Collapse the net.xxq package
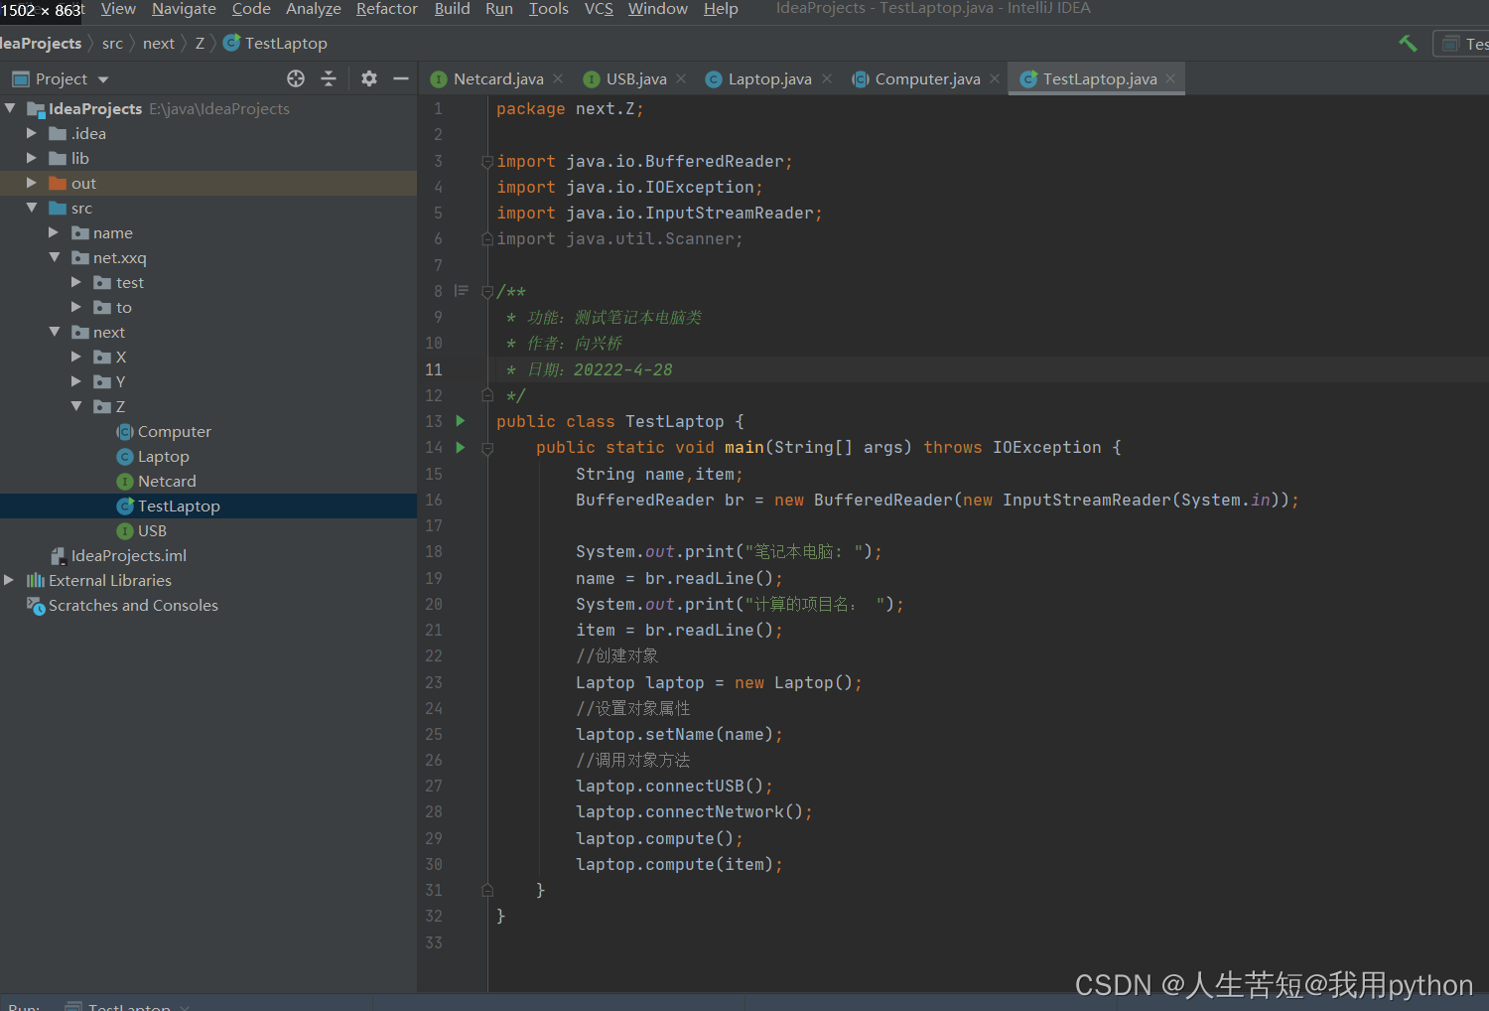 (54, 257)
